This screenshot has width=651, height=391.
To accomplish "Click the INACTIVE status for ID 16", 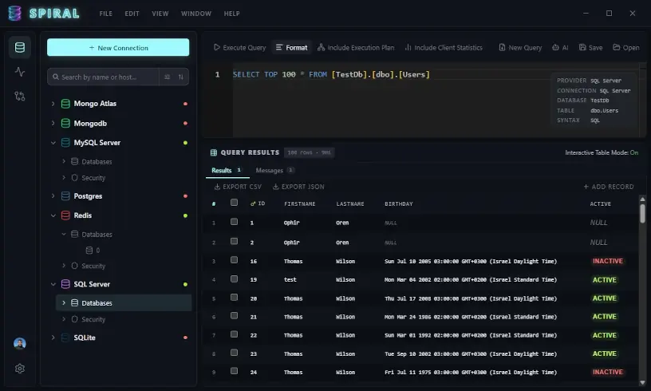I will point(607,261).
